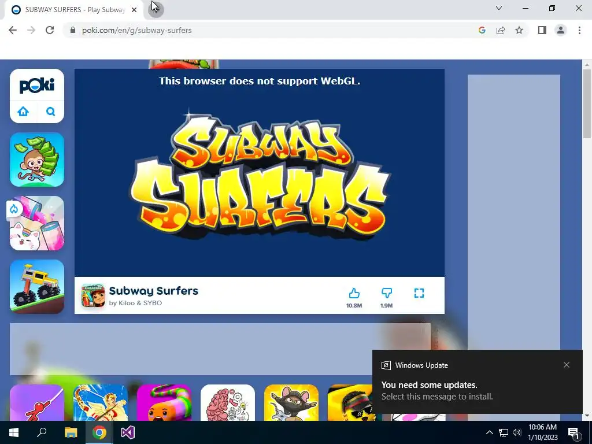Open Poki search magnifier icon
The width and height of the screenshot is (592, 444).
coord(51,112)
